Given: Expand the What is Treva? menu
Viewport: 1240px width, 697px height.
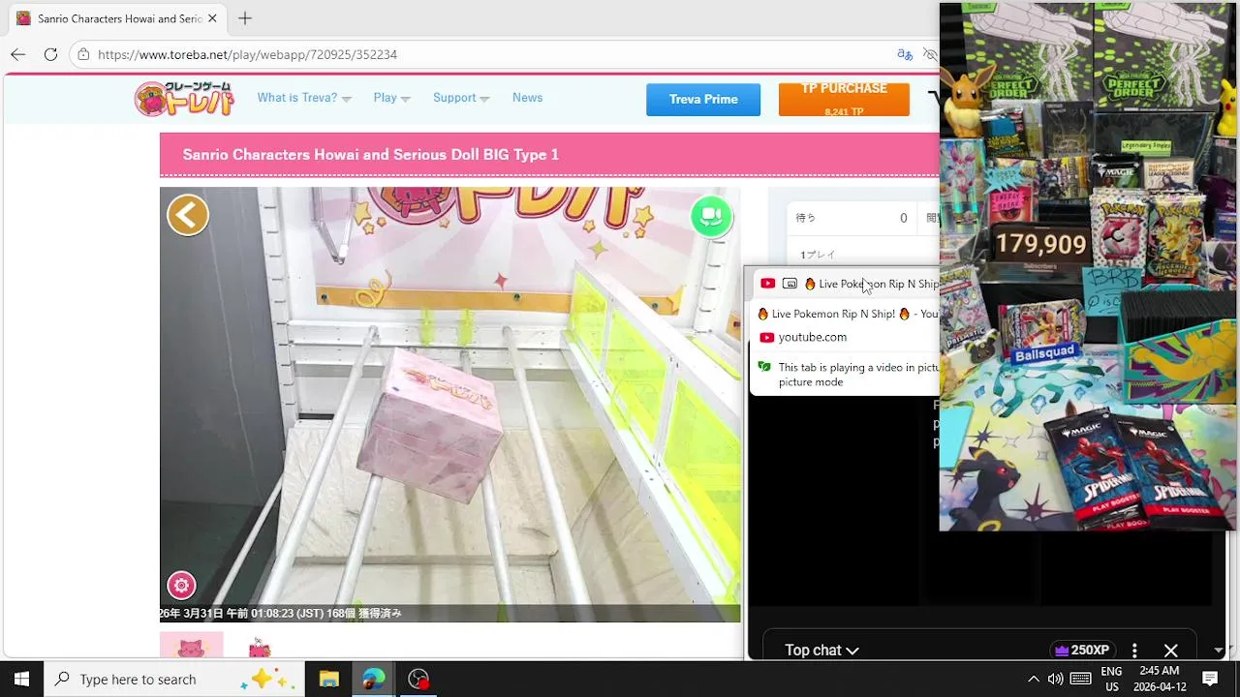Looking at the screenshot, I should (x=304, y=98).
